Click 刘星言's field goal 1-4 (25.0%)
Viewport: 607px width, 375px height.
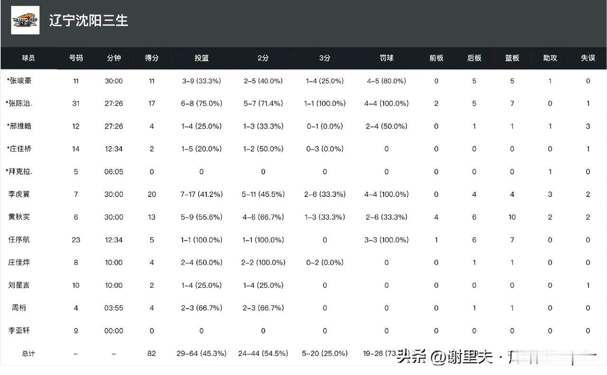[x=202, y=285]
